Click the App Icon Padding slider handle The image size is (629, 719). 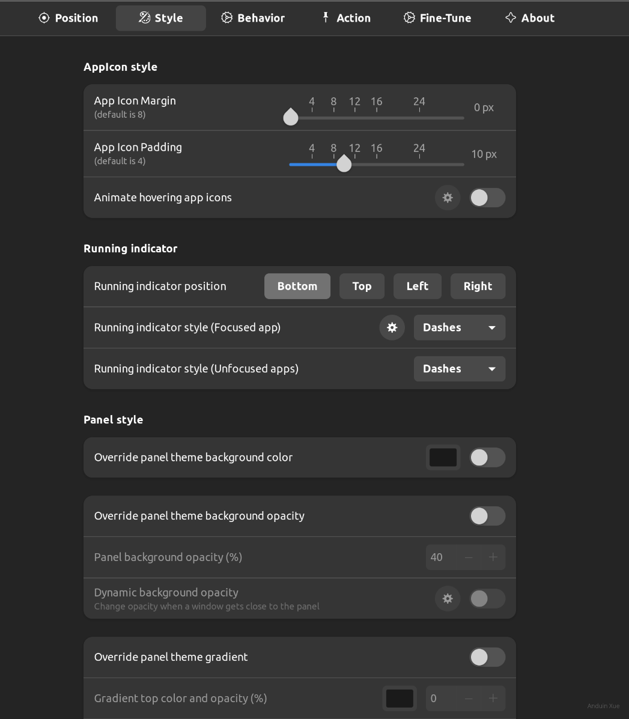(344, 163)
